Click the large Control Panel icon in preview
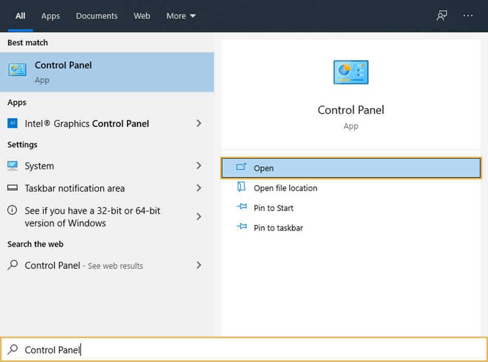This screenshot has height=362, width=488. tap(350, 72)
